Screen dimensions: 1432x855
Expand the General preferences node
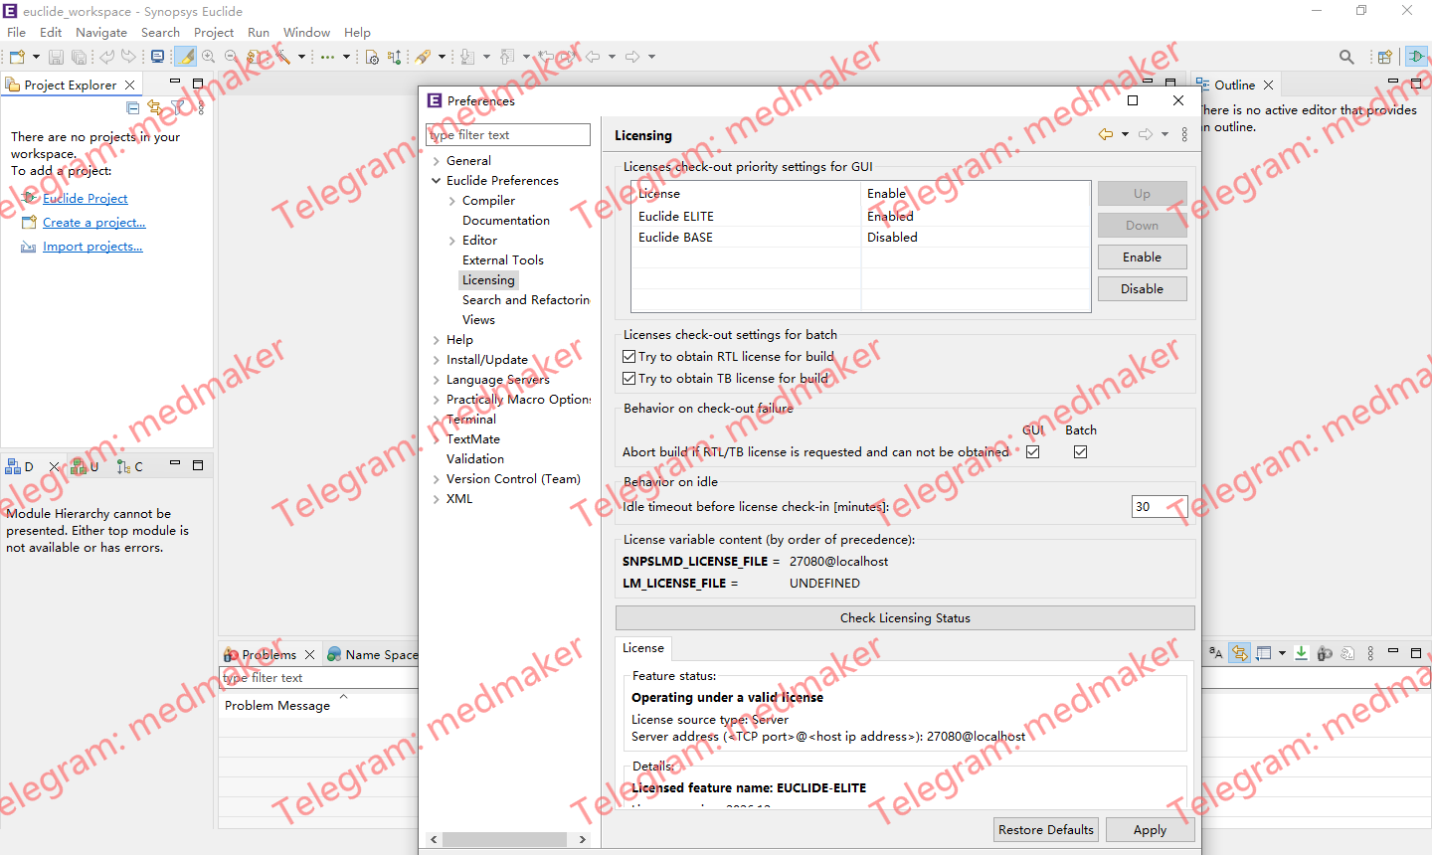click(437, 161)
